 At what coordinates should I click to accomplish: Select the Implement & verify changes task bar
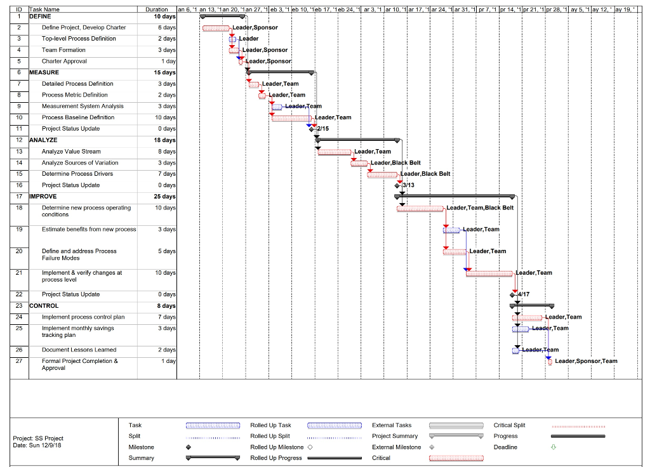point(490,273)
